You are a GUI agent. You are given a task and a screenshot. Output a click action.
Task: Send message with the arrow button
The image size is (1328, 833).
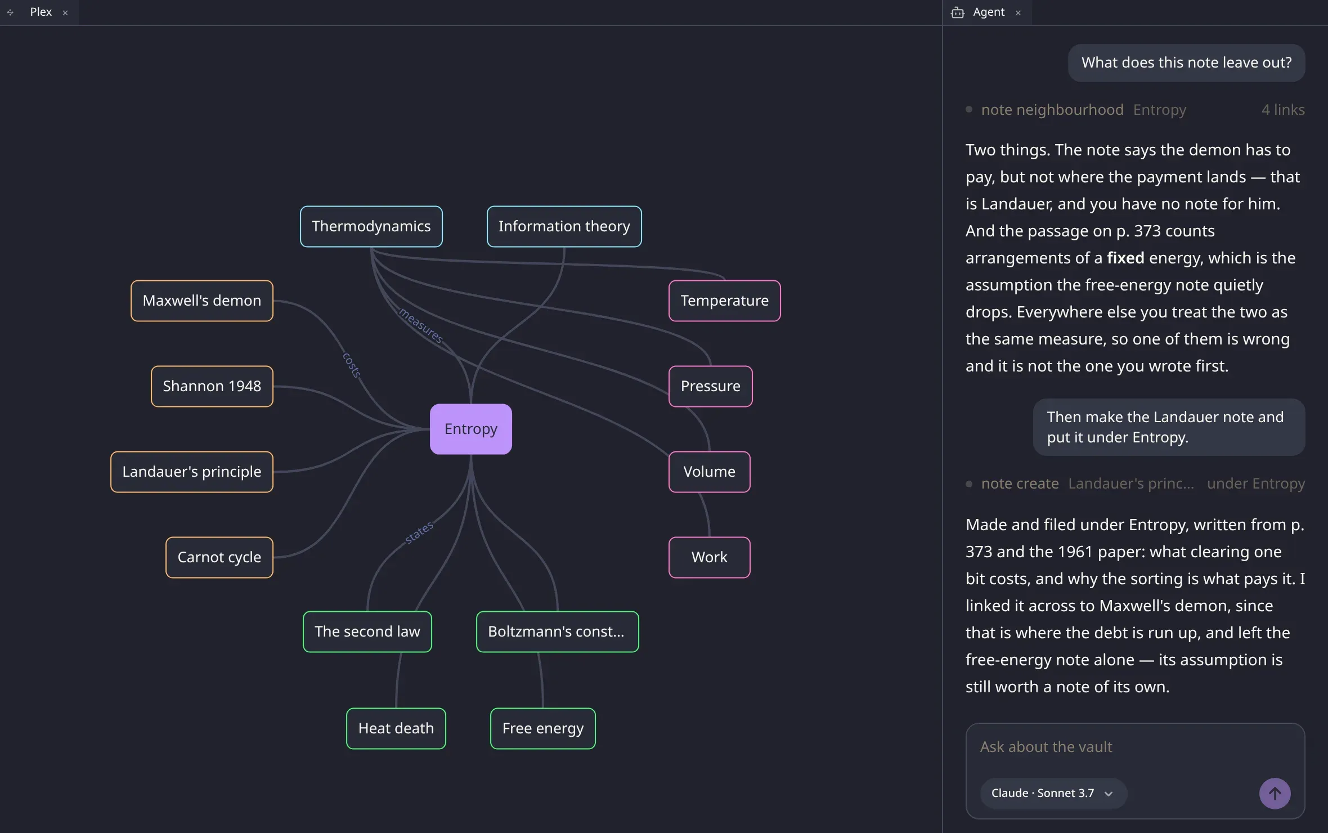click(x=1275, y=793)
